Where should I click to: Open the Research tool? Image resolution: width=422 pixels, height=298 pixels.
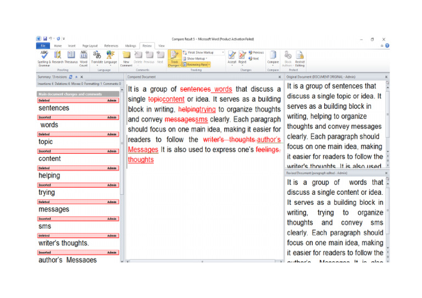[58, 58]
